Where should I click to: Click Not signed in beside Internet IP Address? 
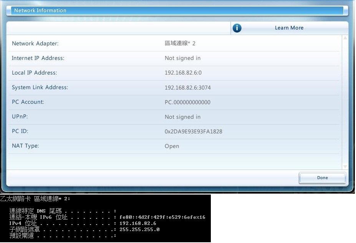182,58
